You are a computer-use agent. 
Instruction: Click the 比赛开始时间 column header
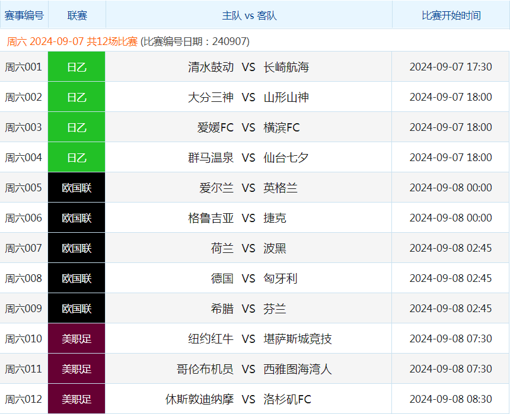[x=451, y=15]
